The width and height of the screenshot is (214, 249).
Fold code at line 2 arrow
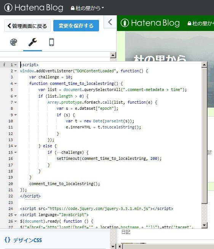16,71
